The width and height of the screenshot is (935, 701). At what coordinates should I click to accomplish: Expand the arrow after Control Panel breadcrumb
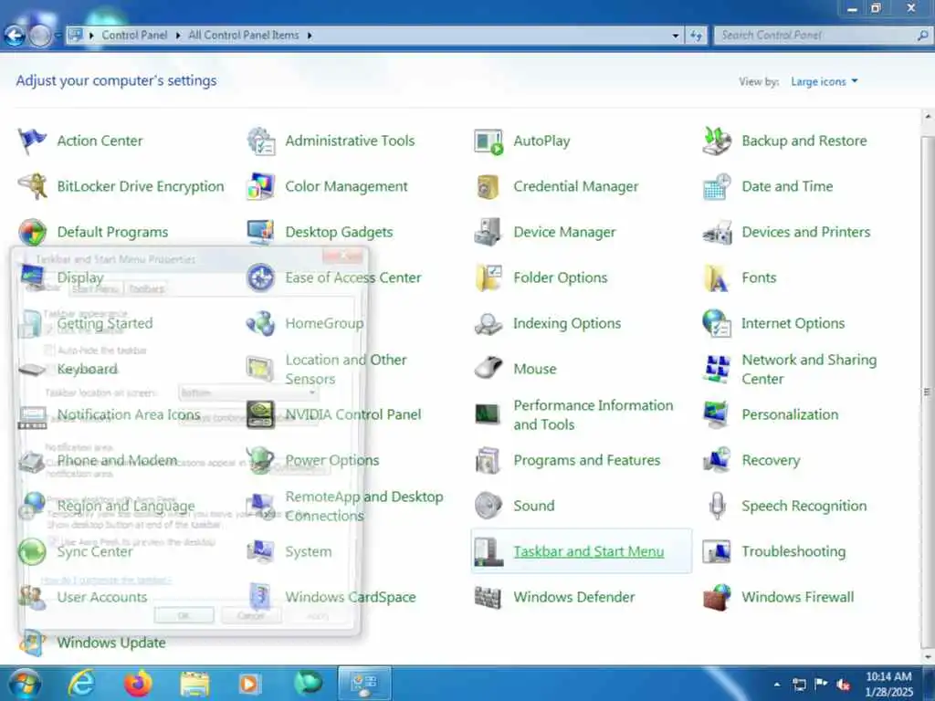[178, 36]
